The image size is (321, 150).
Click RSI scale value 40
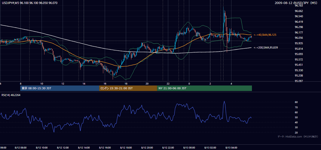pyautogui.click(x=296, y=122)
